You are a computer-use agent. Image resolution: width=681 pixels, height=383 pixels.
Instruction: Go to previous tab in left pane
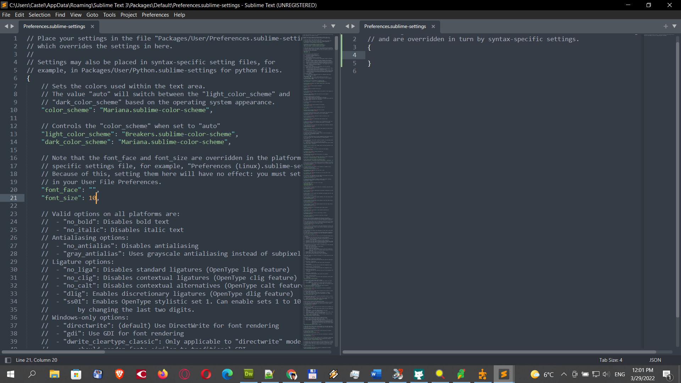[6, 26]
